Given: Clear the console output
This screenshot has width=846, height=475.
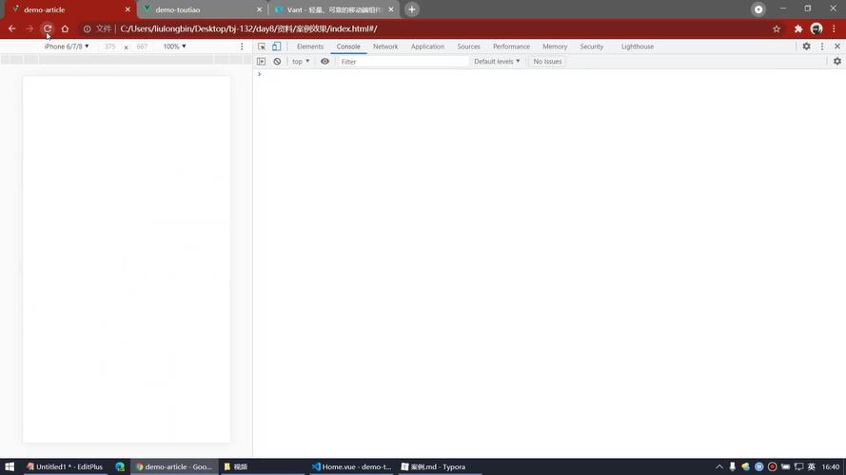Looking at the screenshot, I should tap(277, 62).
